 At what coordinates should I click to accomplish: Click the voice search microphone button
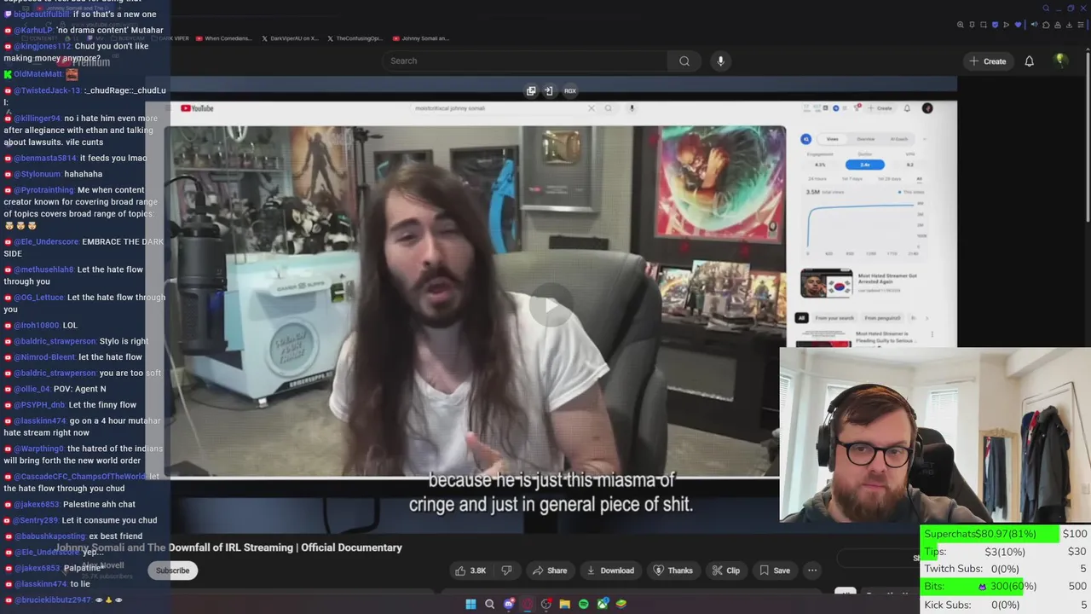pyautogui.click(x=720, y=61)
